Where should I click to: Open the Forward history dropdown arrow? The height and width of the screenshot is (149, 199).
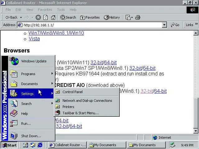click(32, 17)
